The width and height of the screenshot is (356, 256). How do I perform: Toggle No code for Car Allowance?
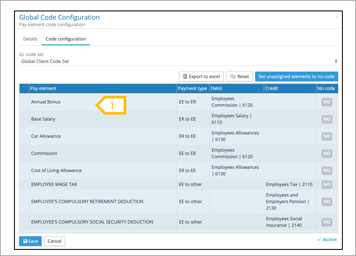click(327, 136)
